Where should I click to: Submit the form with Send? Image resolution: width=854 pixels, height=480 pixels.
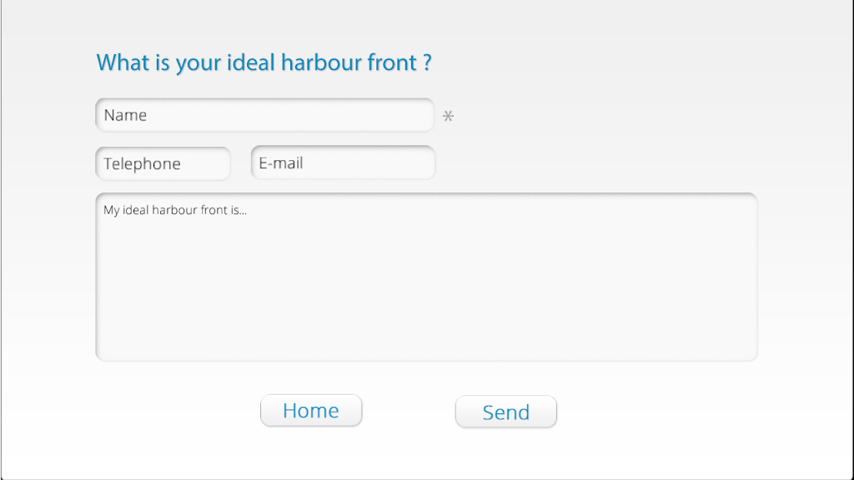point(505,412)
